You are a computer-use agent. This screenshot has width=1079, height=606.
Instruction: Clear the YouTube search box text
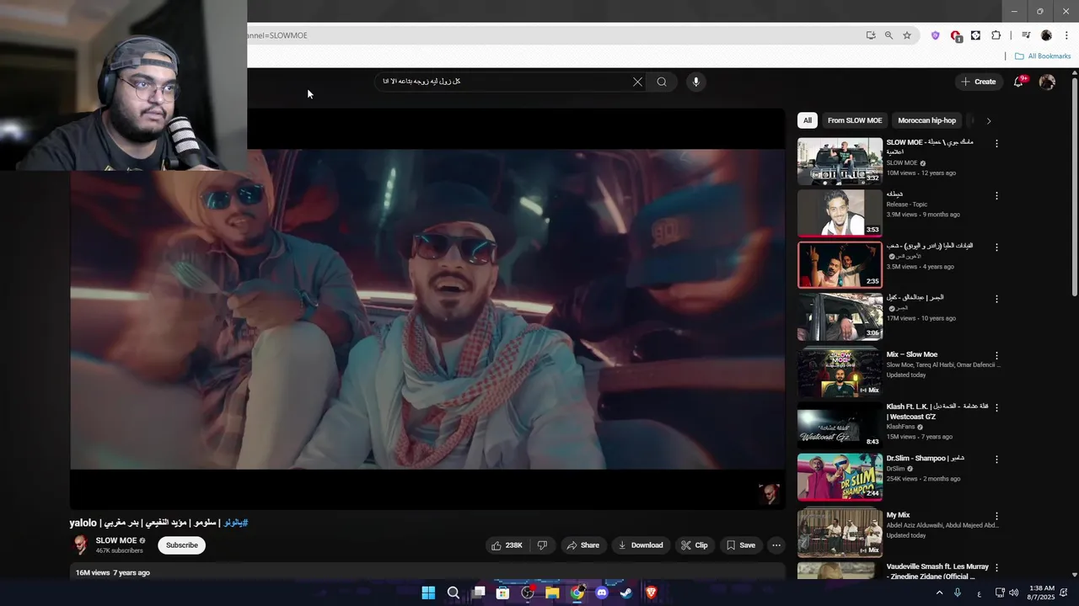coord(637,82)
